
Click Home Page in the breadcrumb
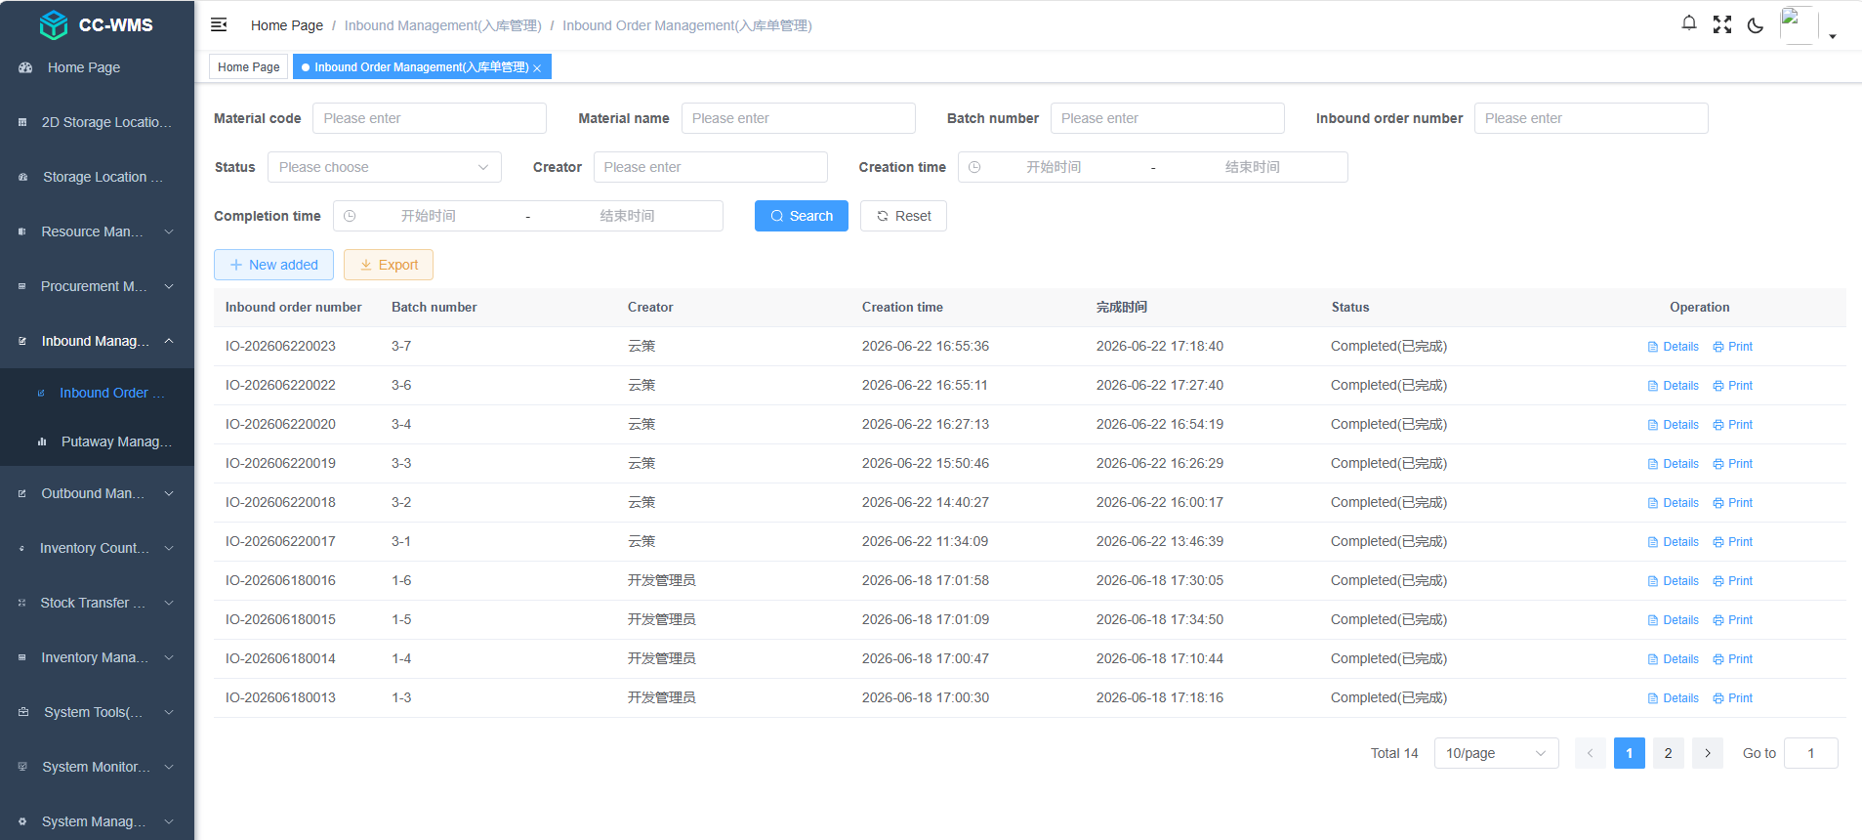[287, 25]
